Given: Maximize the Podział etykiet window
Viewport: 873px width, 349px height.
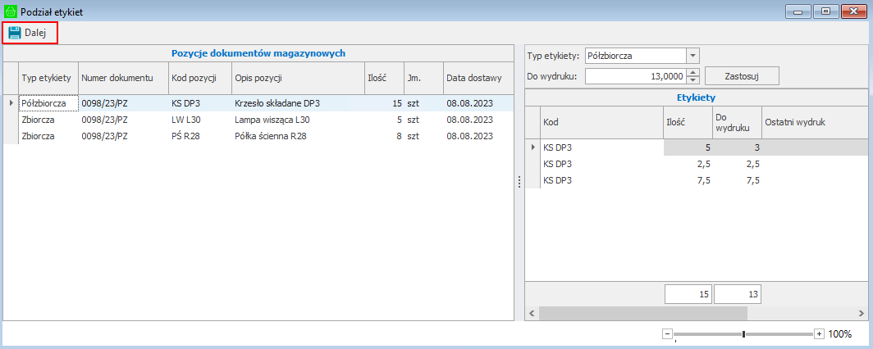Looking at the screenshot, I should point(825,11).
